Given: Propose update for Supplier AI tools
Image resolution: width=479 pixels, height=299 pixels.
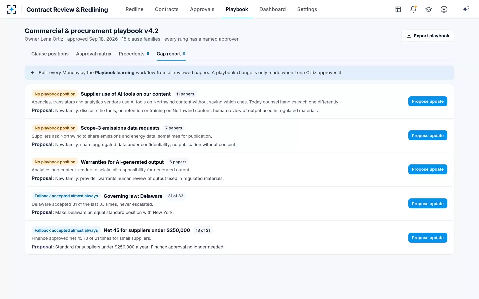Looking at the screenshot, I should 428,101.
